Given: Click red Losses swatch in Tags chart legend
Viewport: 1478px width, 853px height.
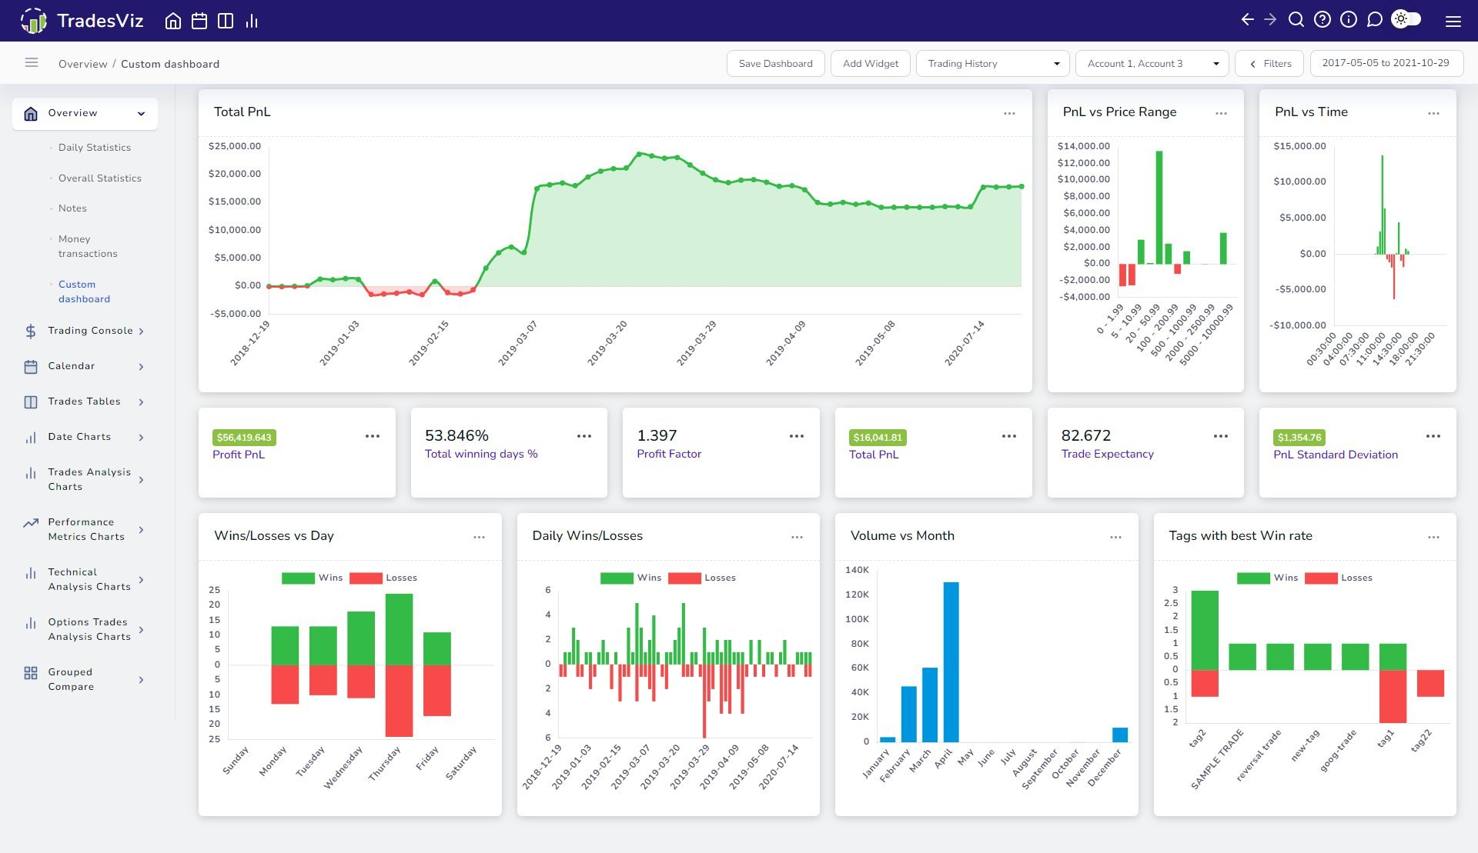Looking at the screenshot, I should pyautogui.click(x=1320, y=578).
